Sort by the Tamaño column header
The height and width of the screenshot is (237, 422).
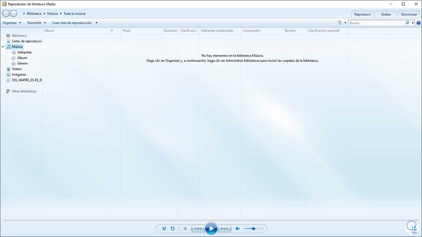click(294, 31)
